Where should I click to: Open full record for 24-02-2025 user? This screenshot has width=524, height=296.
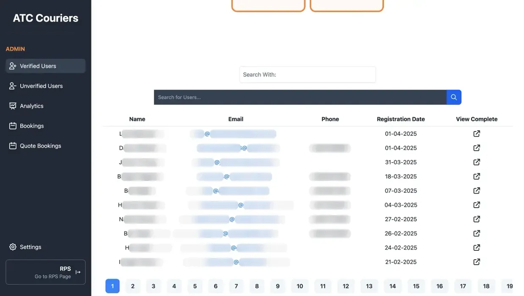(477, 247)
